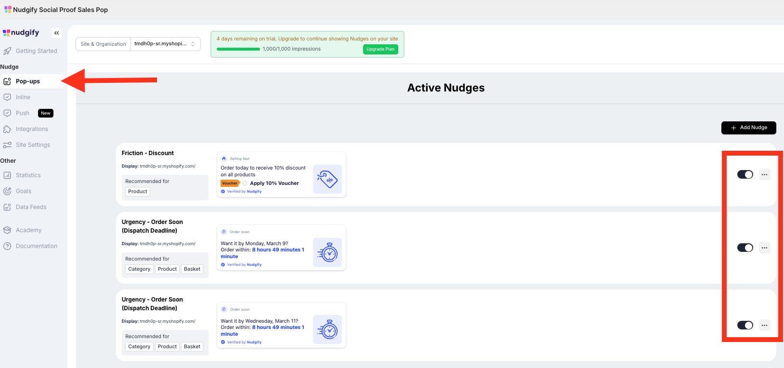Click the discount tag image in Friction preview

[327, 179]
